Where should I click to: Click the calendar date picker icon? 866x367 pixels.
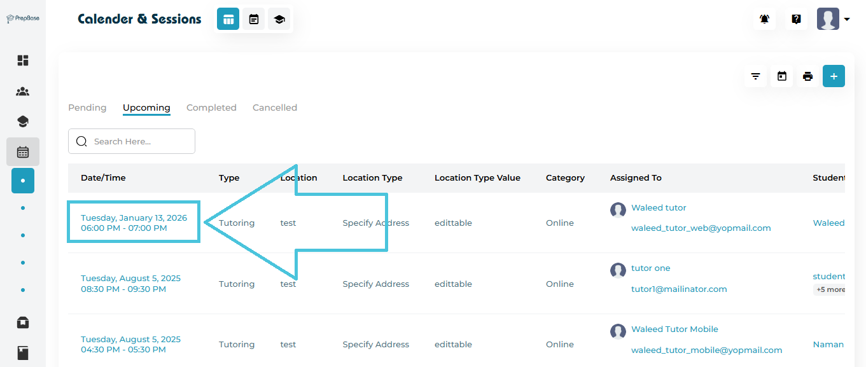coord(782,76)
